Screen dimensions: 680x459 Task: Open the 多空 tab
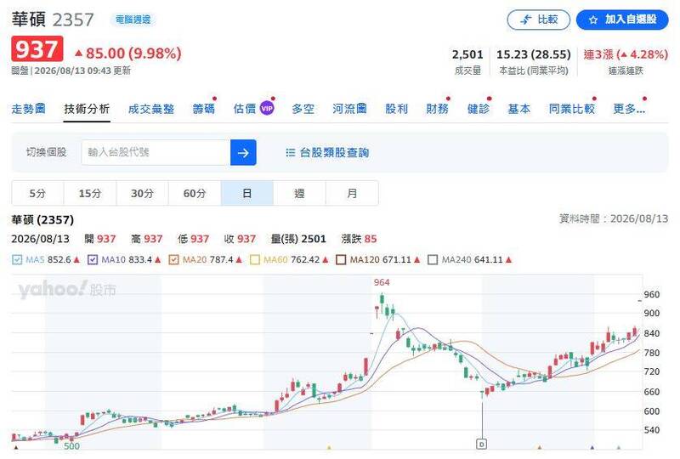[x=303, y=109]
